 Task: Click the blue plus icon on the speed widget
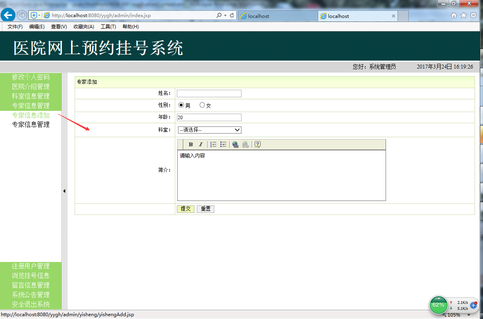pyautogui.click(x=474, y=305)
